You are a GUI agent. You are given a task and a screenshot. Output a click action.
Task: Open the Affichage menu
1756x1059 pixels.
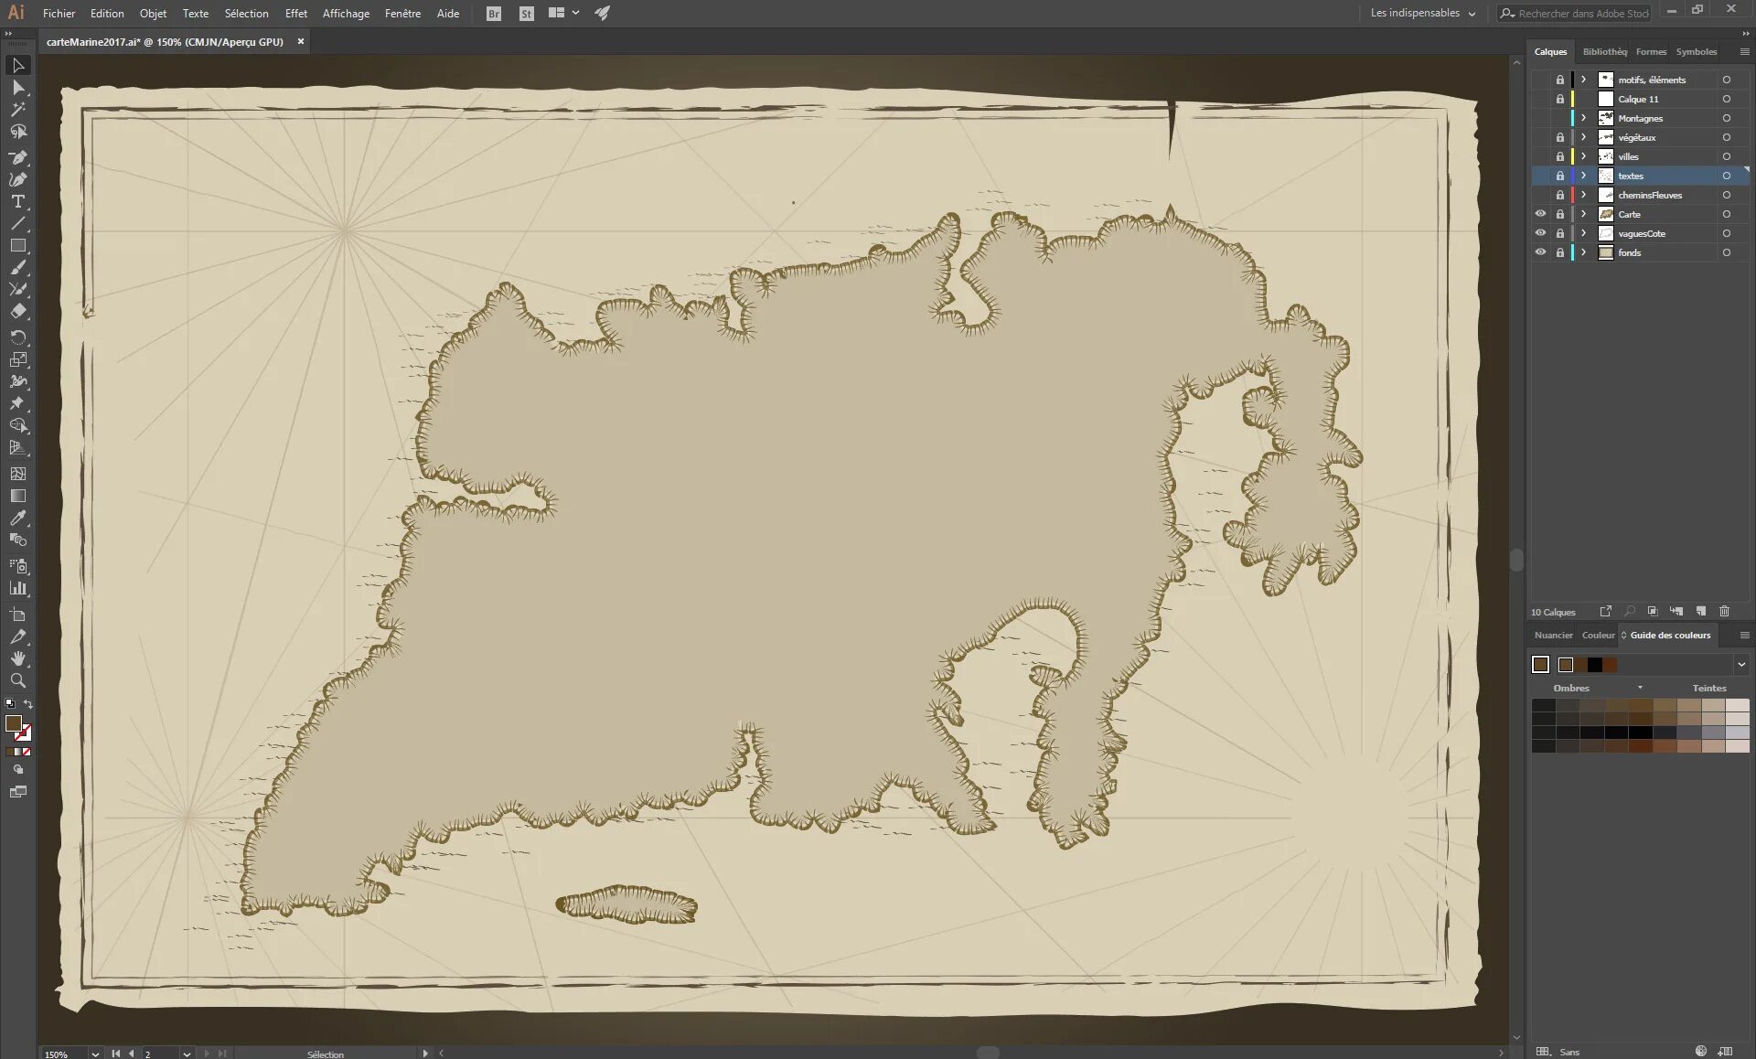click(x=345, y=13)
